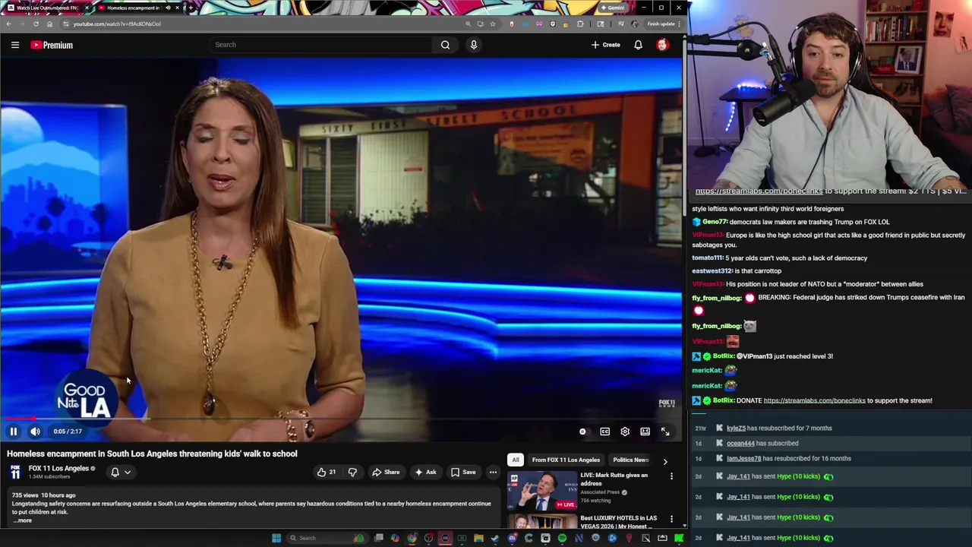Click chat username Geno77
The width and height of the screenshot is (972, 547).
tap(715, 222)
